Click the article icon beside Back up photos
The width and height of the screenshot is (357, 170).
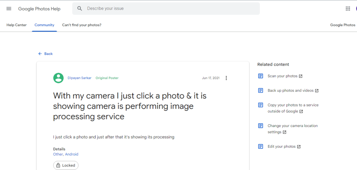coord(260,90)
